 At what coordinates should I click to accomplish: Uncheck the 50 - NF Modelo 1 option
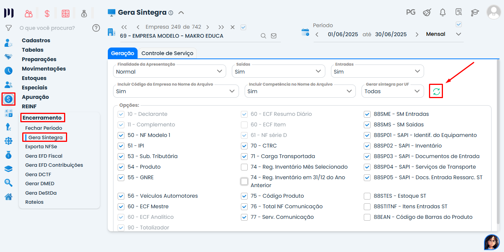(x=121, y=135)
